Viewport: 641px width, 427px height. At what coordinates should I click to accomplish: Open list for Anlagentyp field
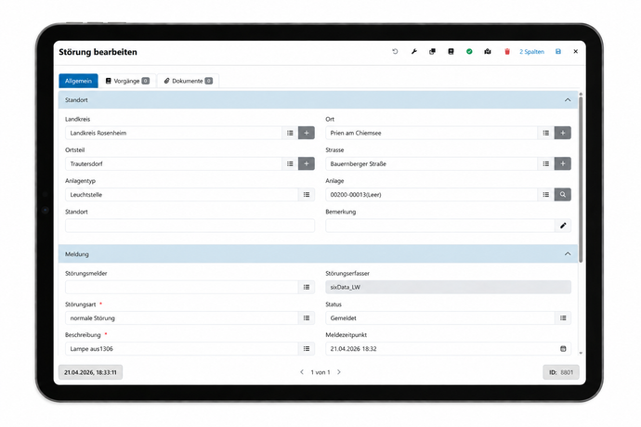pyautogui.click(x=307, y=195)
